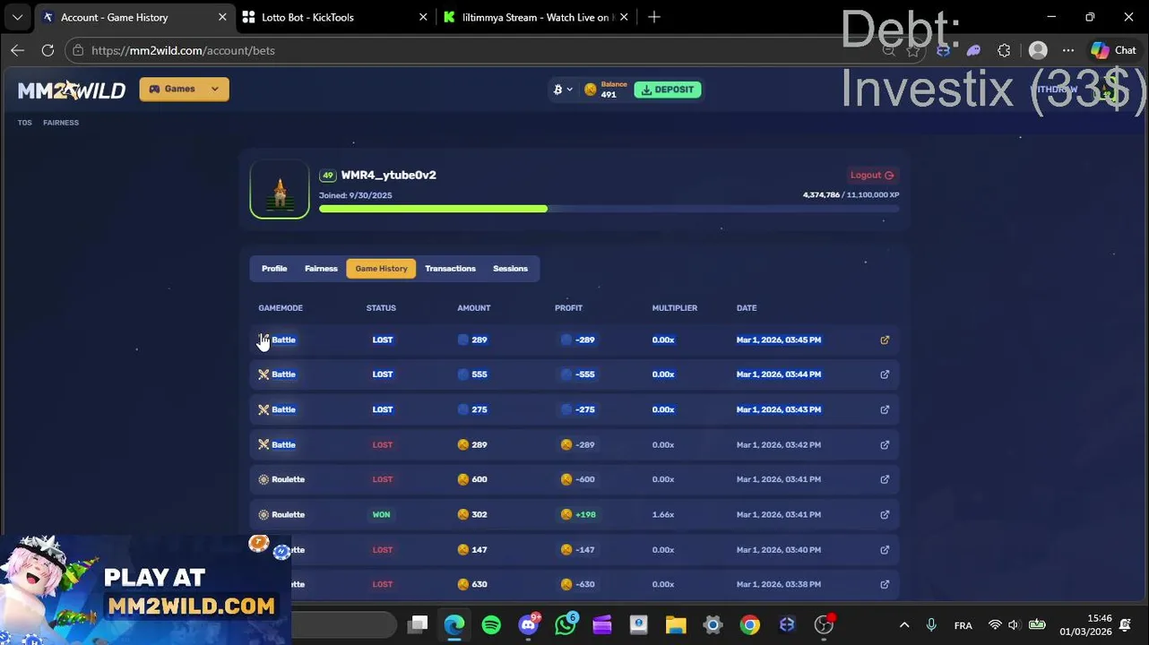This screenshot has width=1149, height=645.
Task: Open WhatsApp from the taskbar
Action: coord(566,625)
